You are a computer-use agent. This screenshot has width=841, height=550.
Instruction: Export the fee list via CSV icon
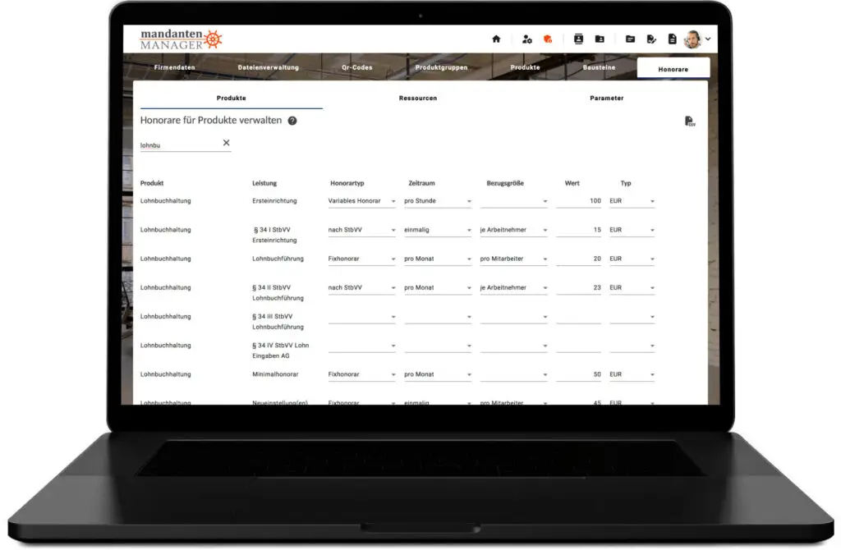[690, 121]
